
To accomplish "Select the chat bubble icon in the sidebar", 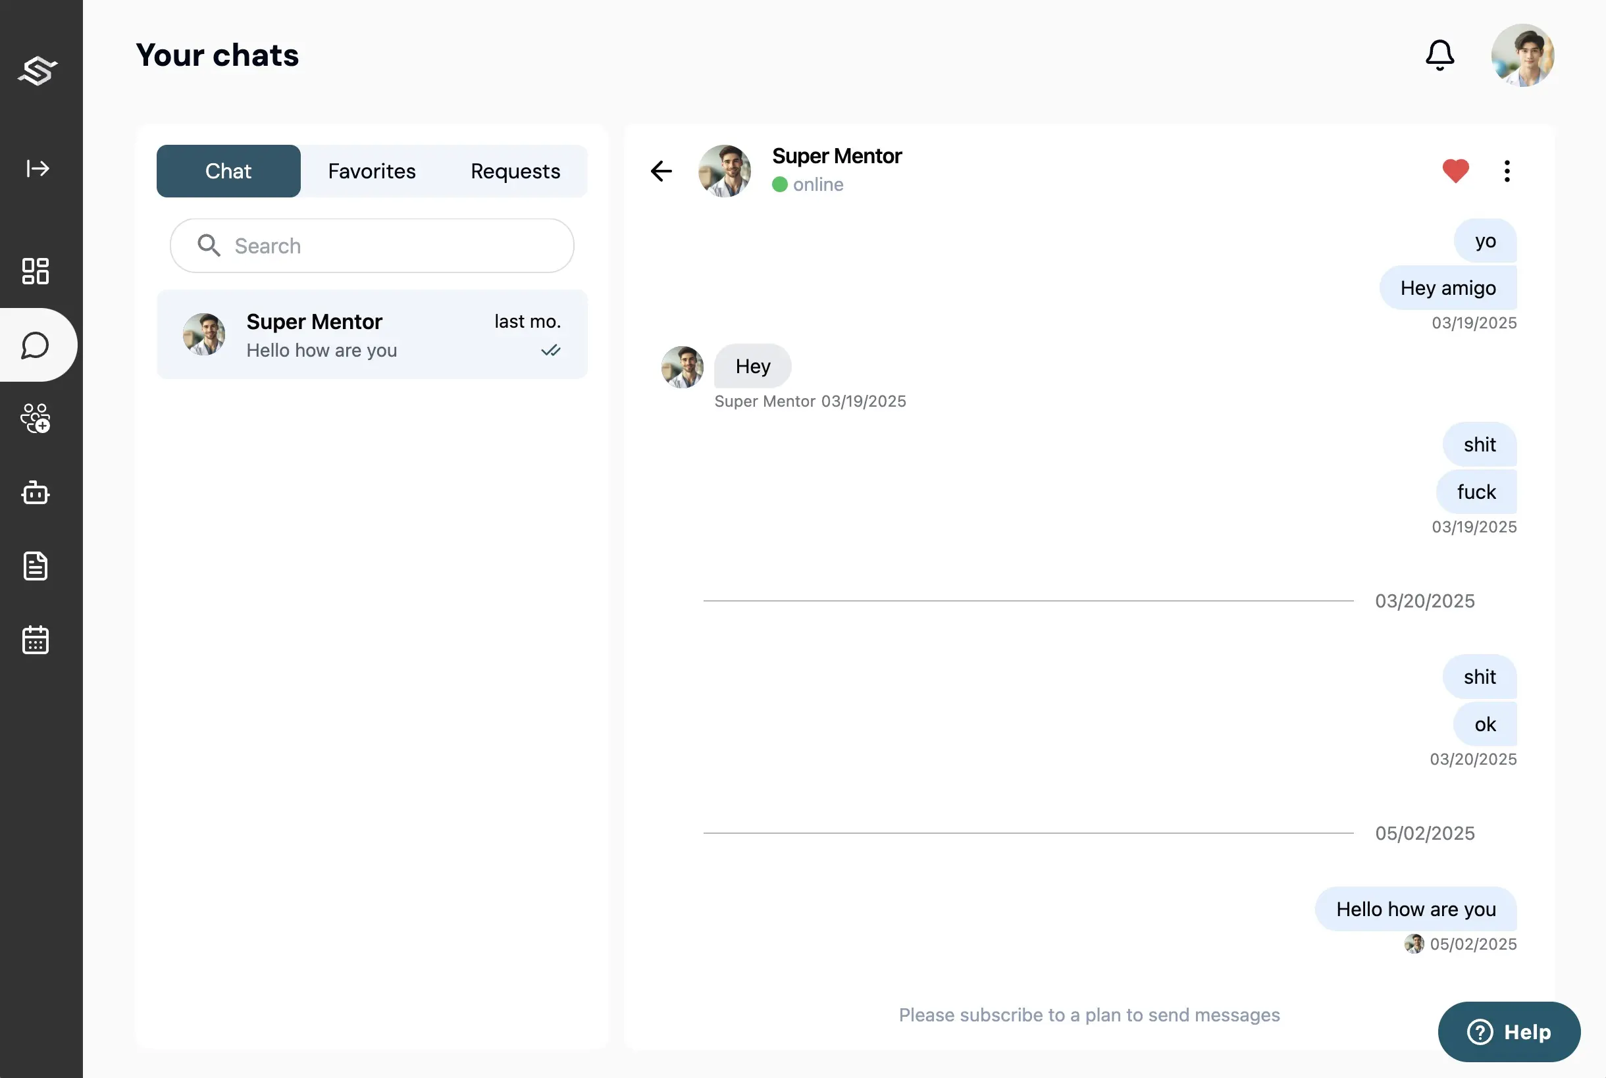I will coord(35,344).
